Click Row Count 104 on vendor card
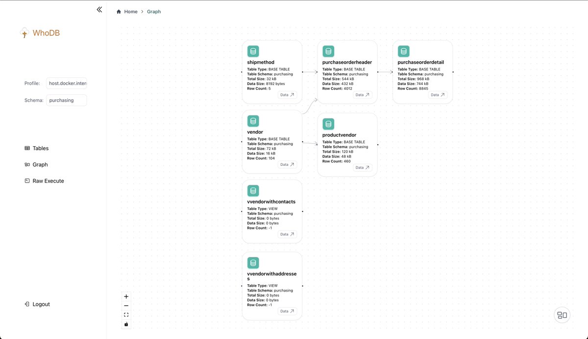This screenshot has width=588, height=339. (x=261, y=158)
